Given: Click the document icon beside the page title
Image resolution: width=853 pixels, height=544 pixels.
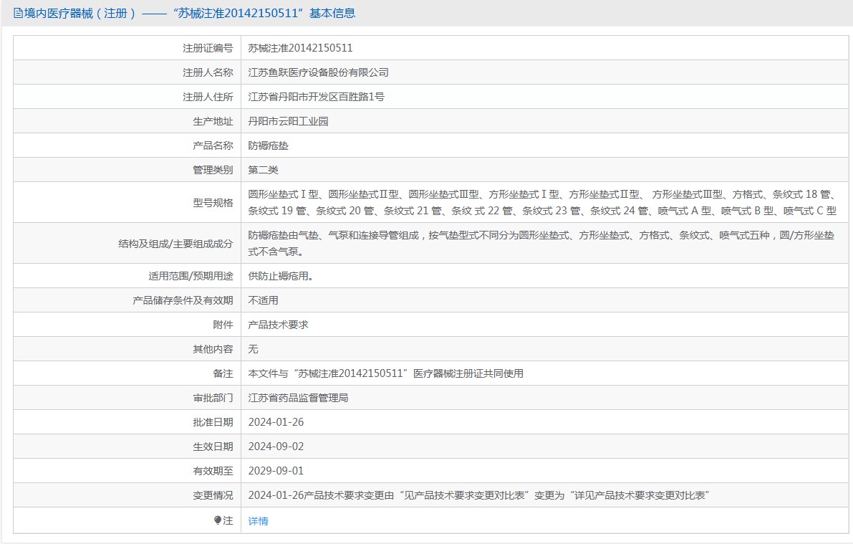Looking at the screenshot, I should (x=18, y=13).
